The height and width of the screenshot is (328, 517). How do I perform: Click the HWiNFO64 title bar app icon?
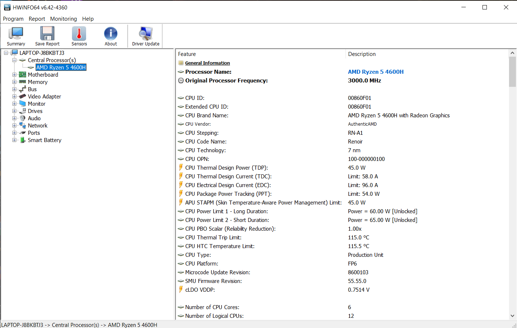tap(7, 7)
